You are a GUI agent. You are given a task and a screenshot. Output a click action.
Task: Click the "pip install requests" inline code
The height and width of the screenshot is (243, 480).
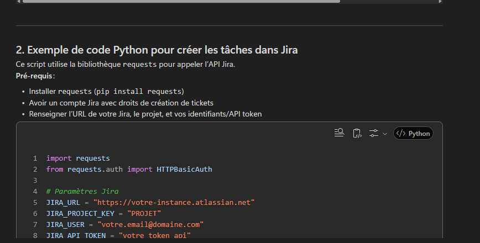(x=139, y=91)
